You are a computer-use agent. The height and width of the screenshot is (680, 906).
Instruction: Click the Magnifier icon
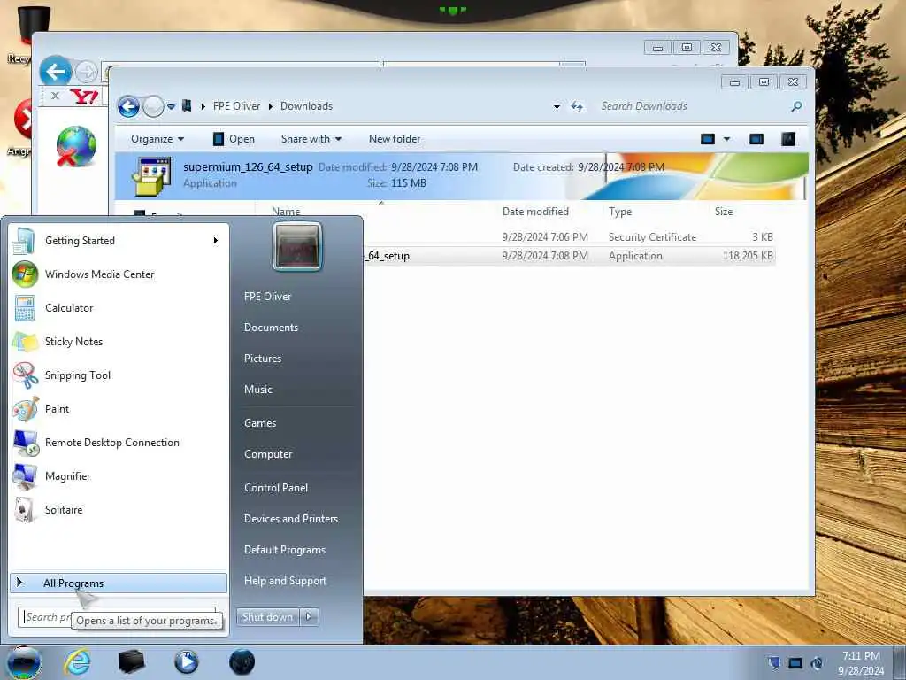click(x=26, y=475)
